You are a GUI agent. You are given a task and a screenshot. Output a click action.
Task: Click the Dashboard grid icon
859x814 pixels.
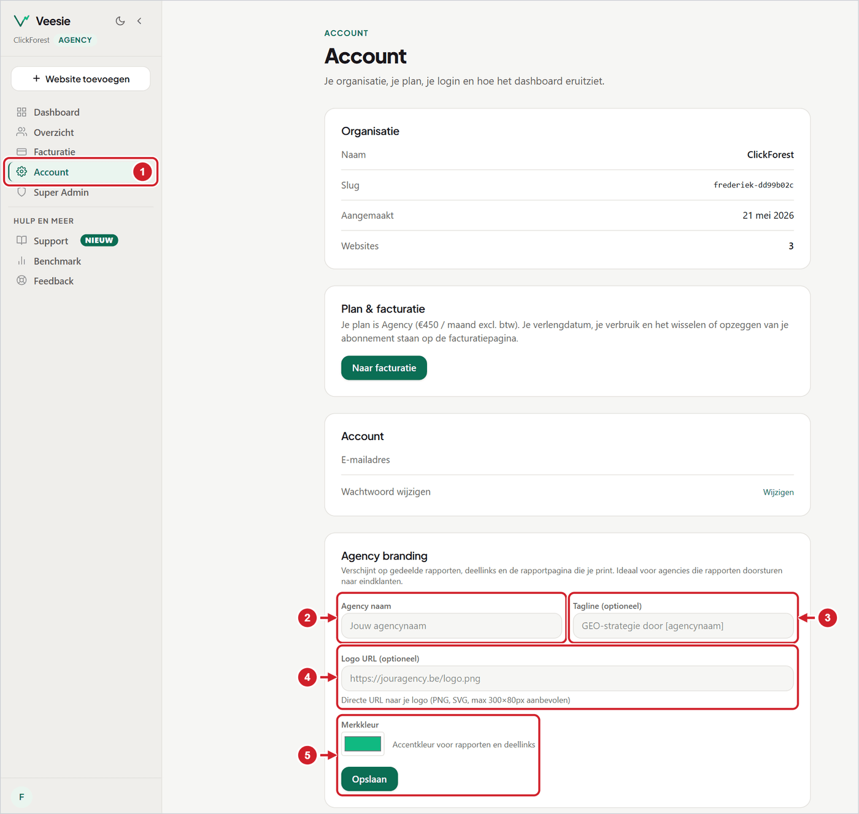coord(21,112)
